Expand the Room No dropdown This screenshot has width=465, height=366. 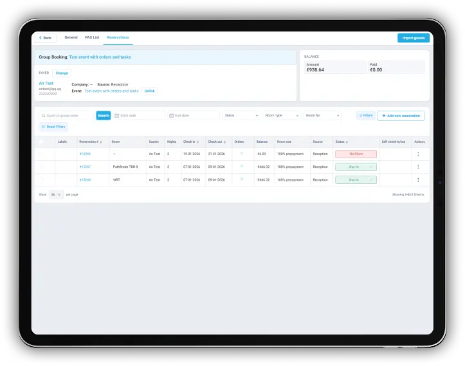point(322,116)
